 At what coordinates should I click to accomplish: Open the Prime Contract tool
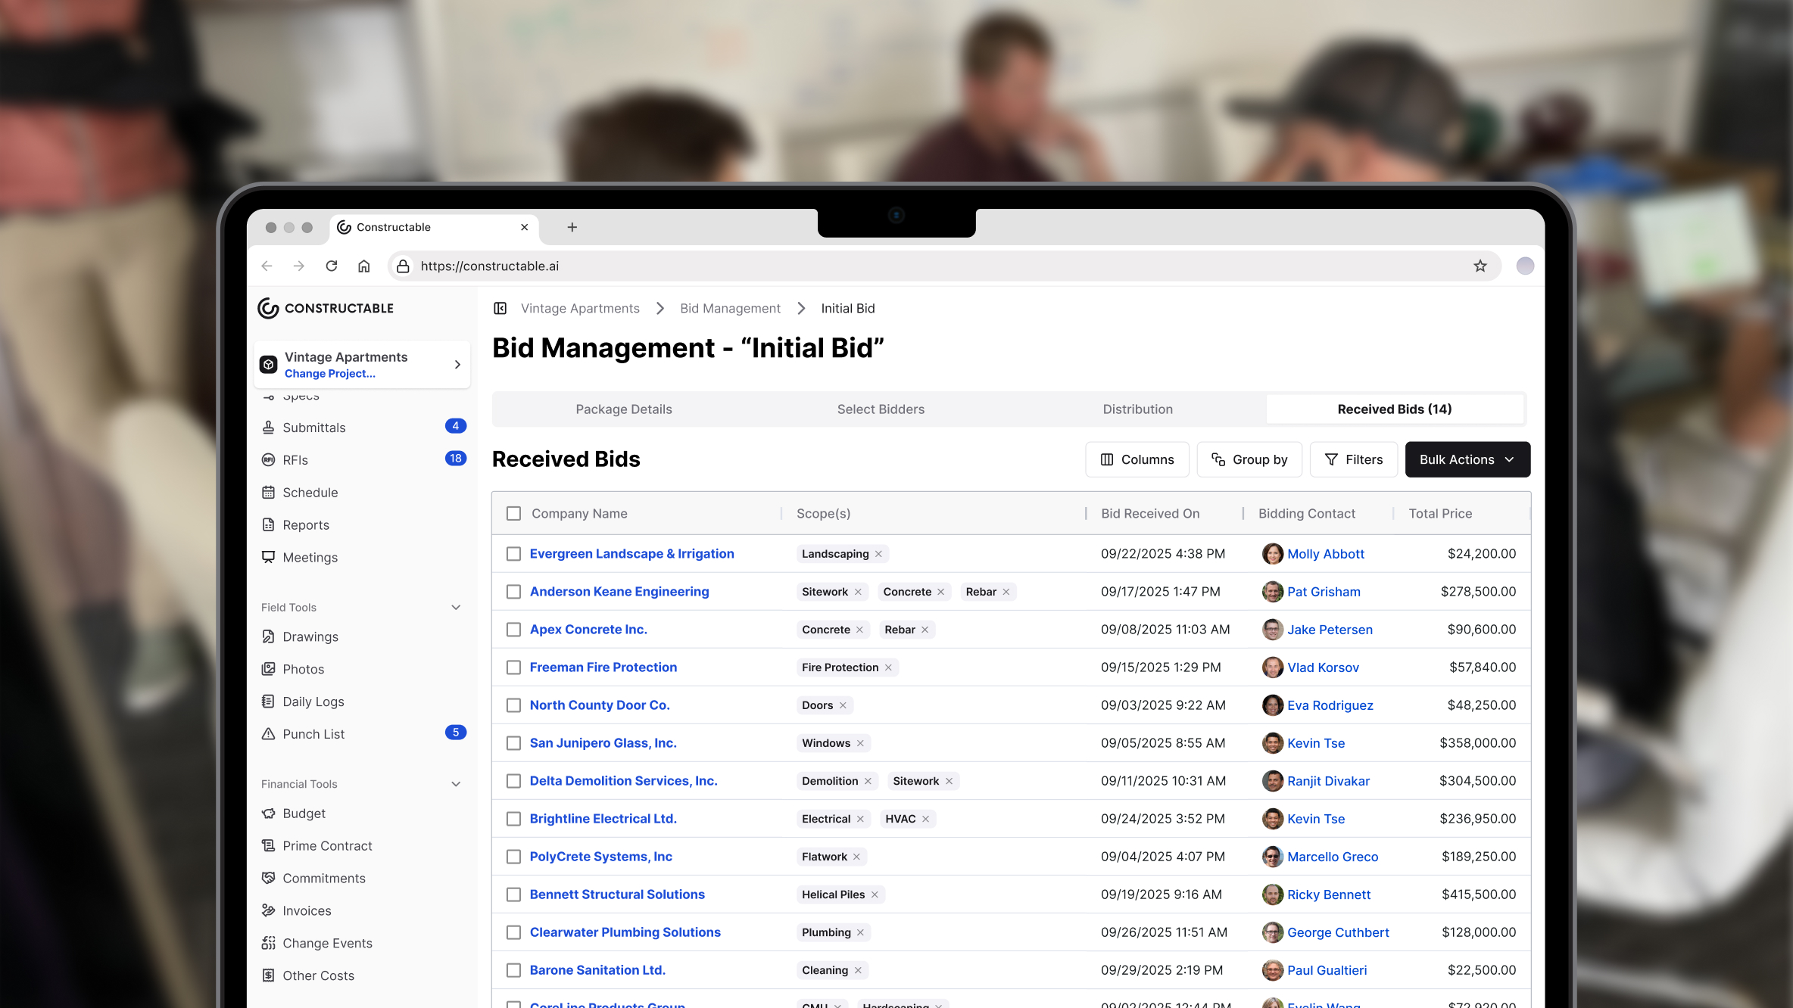pyautogui.click(x=269, y=845)
